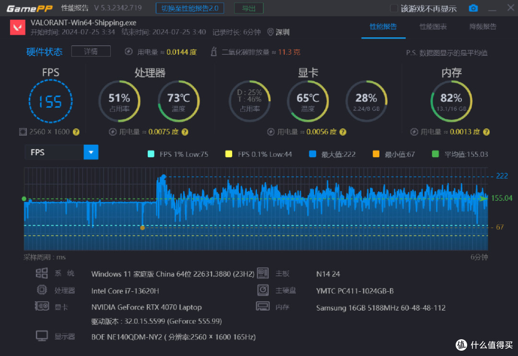Viewport: 518px width, 356px height.
Task: Click the 222 max value label on chart
Action: click(x=502, y=176)
